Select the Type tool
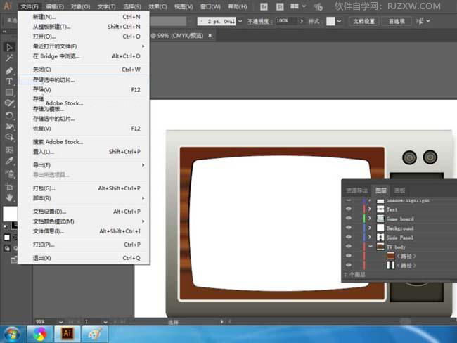 [x=9, y=82]
